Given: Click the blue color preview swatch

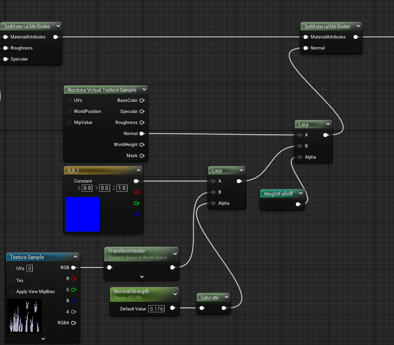Looking at the screenshot, I should [82, 214].
